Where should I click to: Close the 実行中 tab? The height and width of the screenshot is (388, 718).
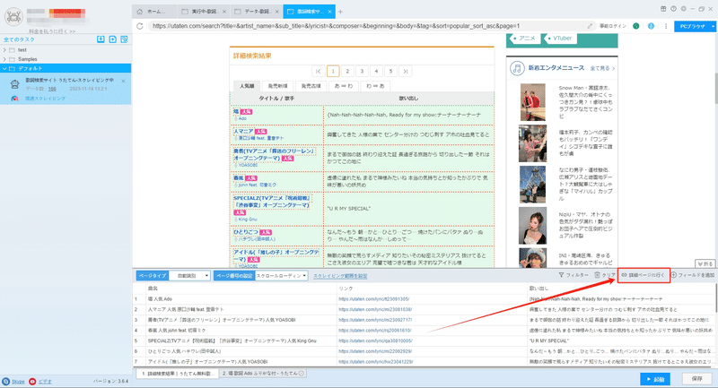pyautogui.click(x=223, y=12)
